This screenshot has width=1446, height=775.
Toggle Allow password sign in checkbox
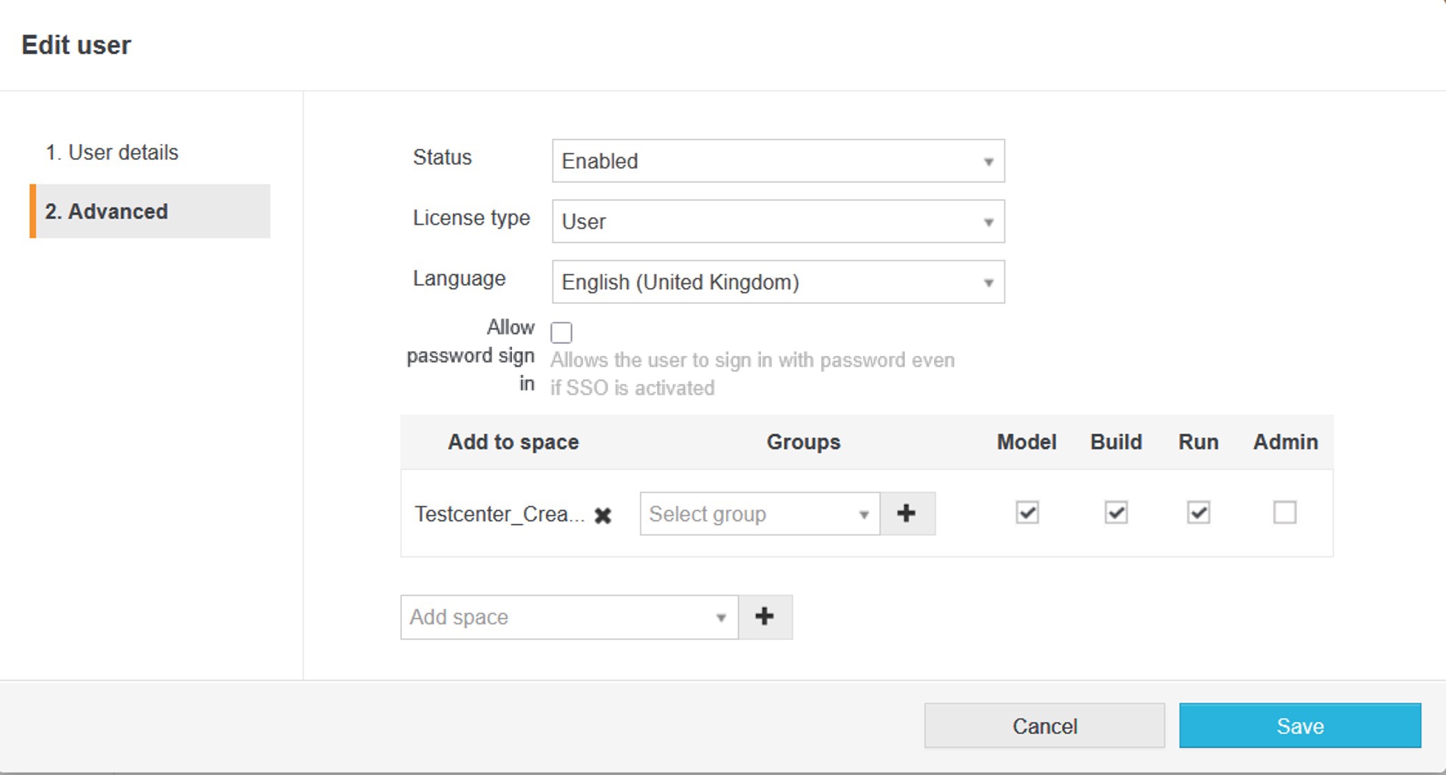tap(561, 333)
